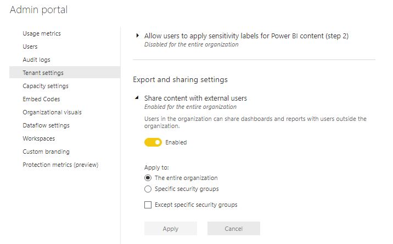Go to Dataflow settings
393x244 pixels.
46,125
